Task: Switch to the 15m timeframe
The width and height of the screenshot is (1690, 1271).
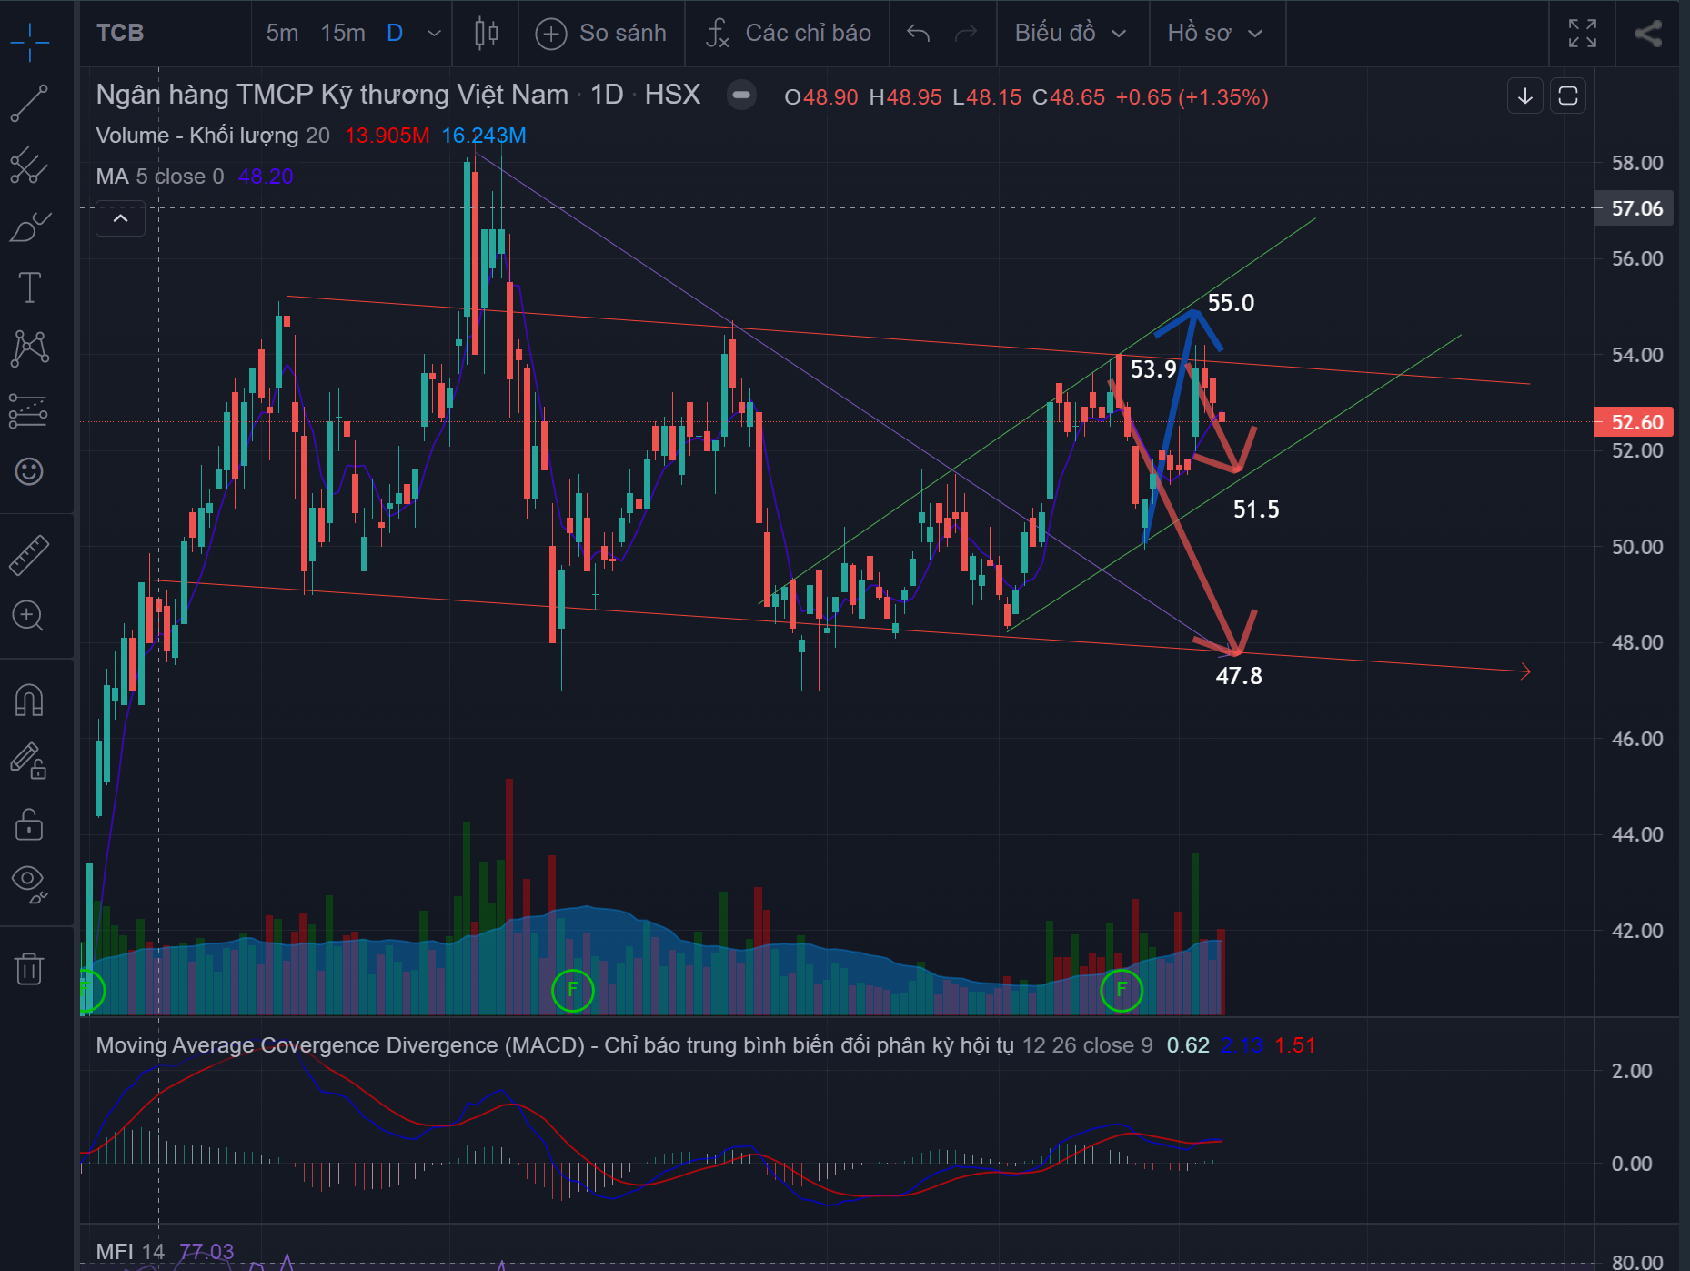Action: 342,34
